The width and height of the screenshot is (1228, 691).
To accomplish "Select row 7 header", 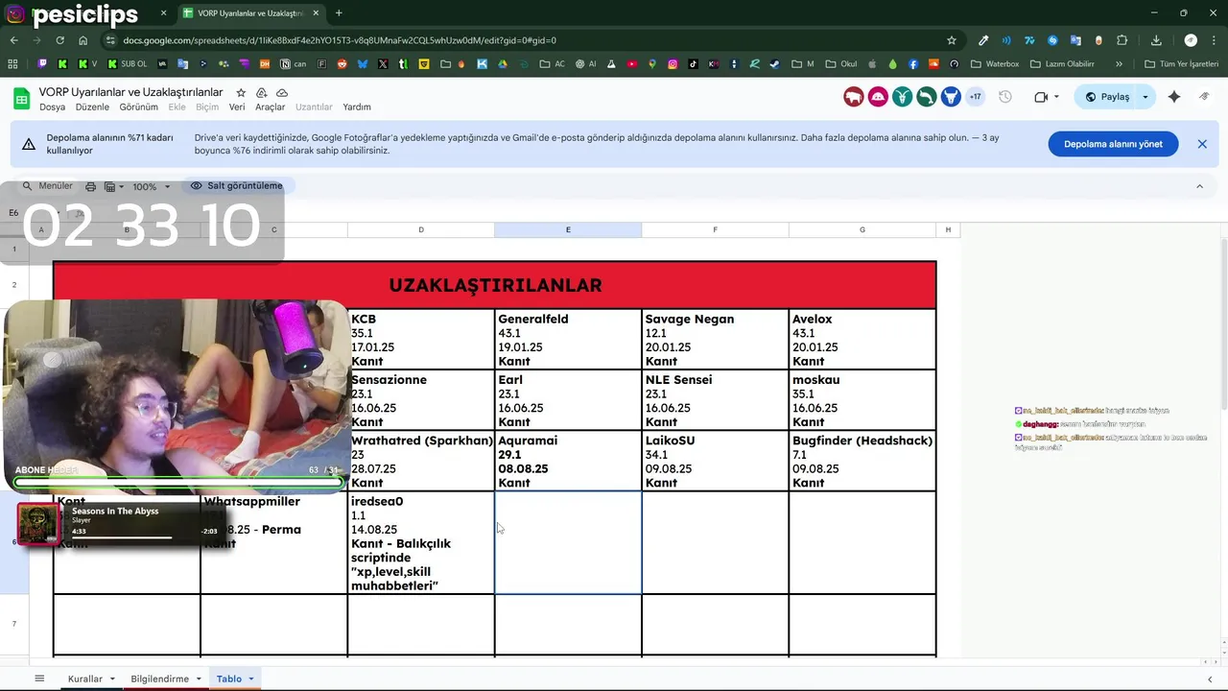I will click(13, 625).
